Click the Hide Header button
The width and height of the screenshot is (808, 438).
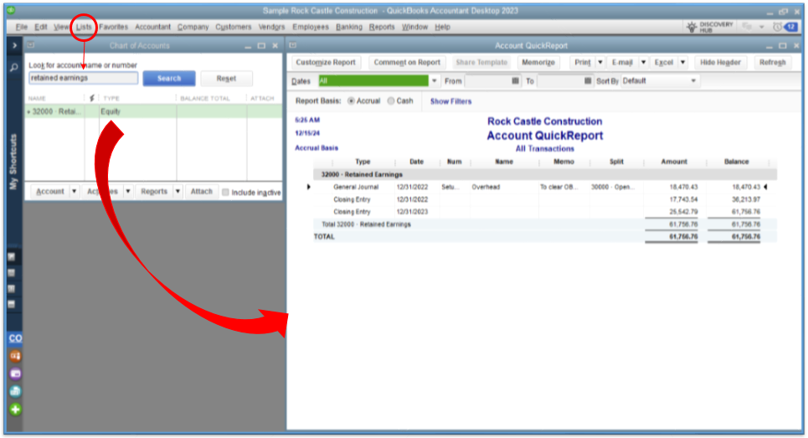point(720,62)
